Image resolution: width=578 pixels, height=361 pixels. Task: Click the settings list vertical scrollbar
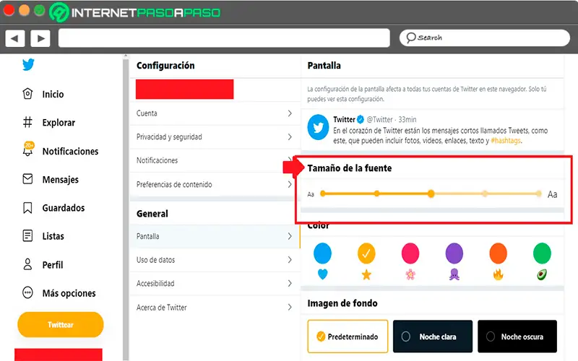point(126,208)
